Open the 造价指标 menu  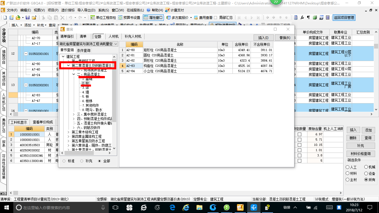[x=68, y=10]
